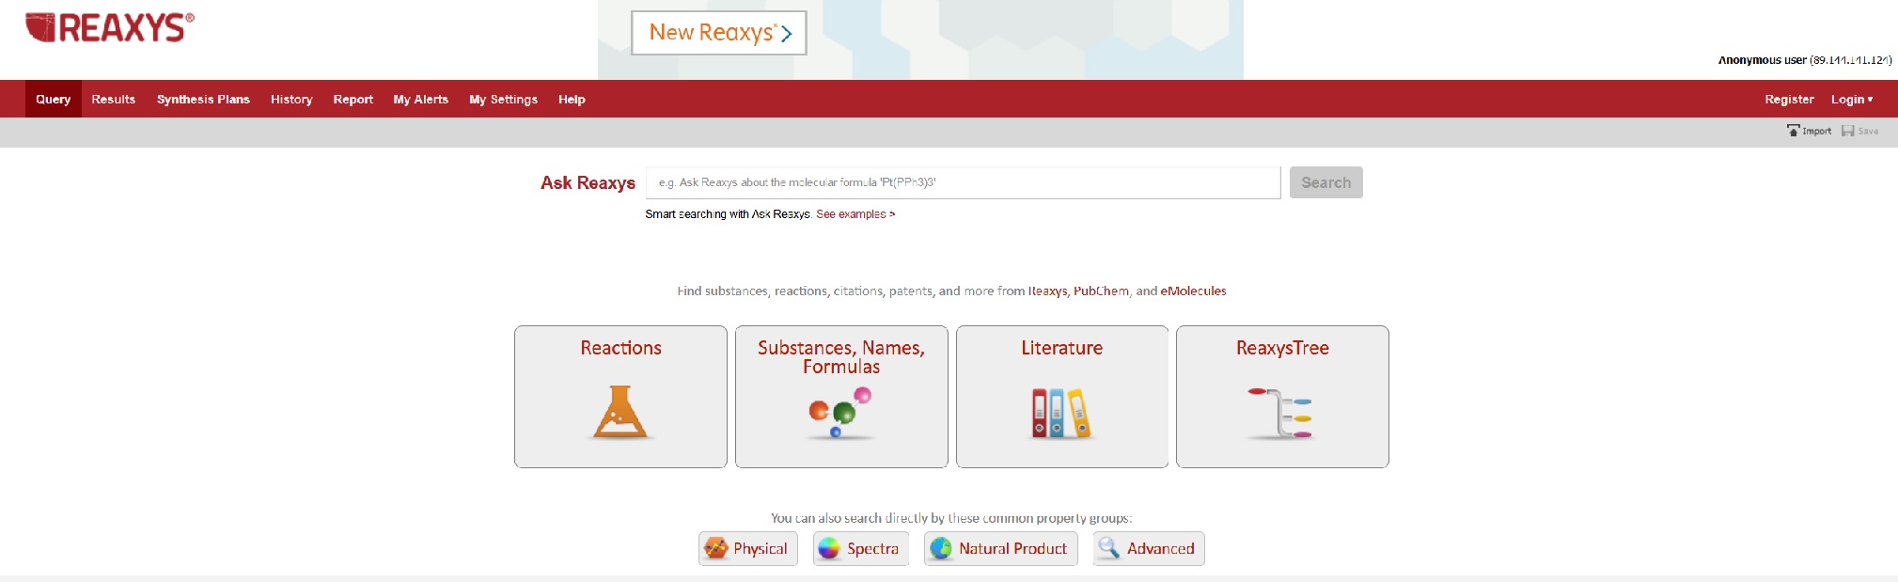Click the Substances molecule icon
This screenshot has height=582, width=1898.
pos(840,414)
